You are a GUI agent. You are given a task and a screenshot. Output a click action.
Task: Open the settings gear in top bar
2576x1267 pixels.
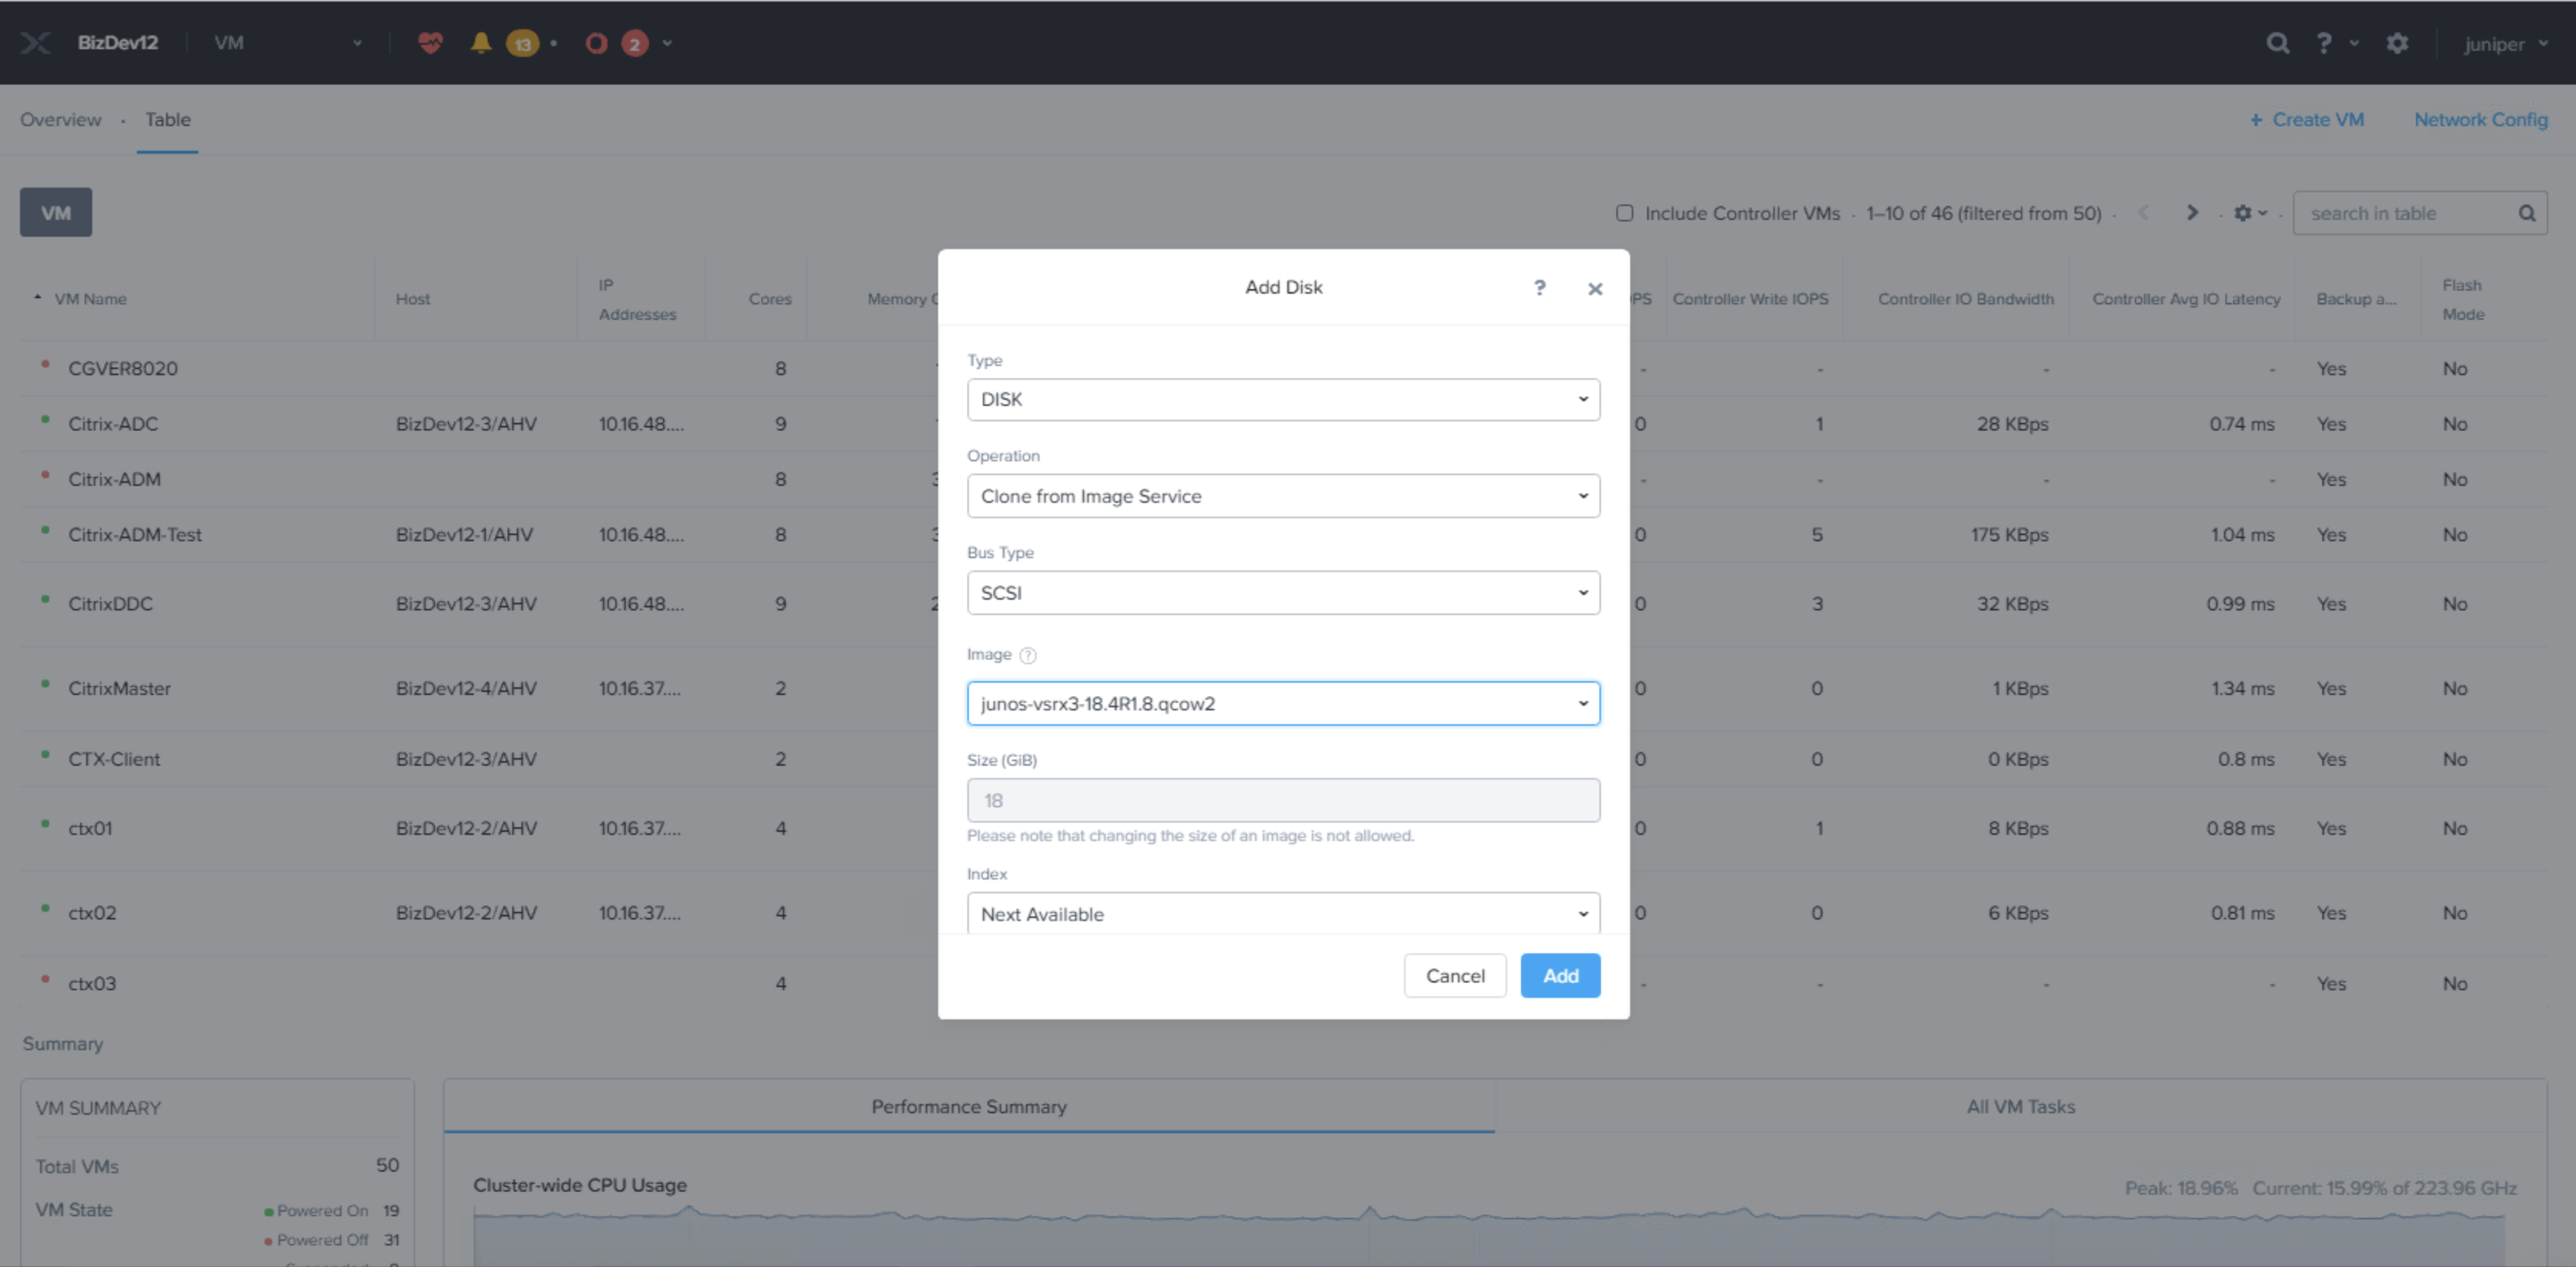pos(2397,43)
